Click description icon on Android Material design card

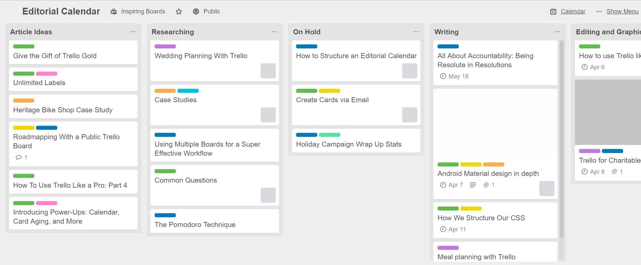473,185
